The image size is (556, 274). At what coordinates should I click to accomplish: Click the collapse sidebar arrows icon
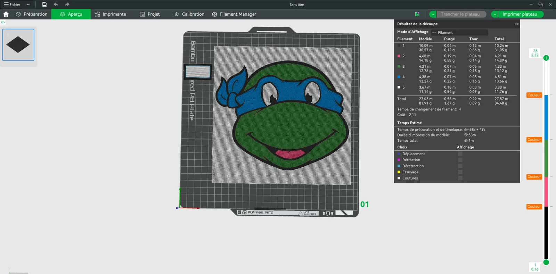[3, 22]
